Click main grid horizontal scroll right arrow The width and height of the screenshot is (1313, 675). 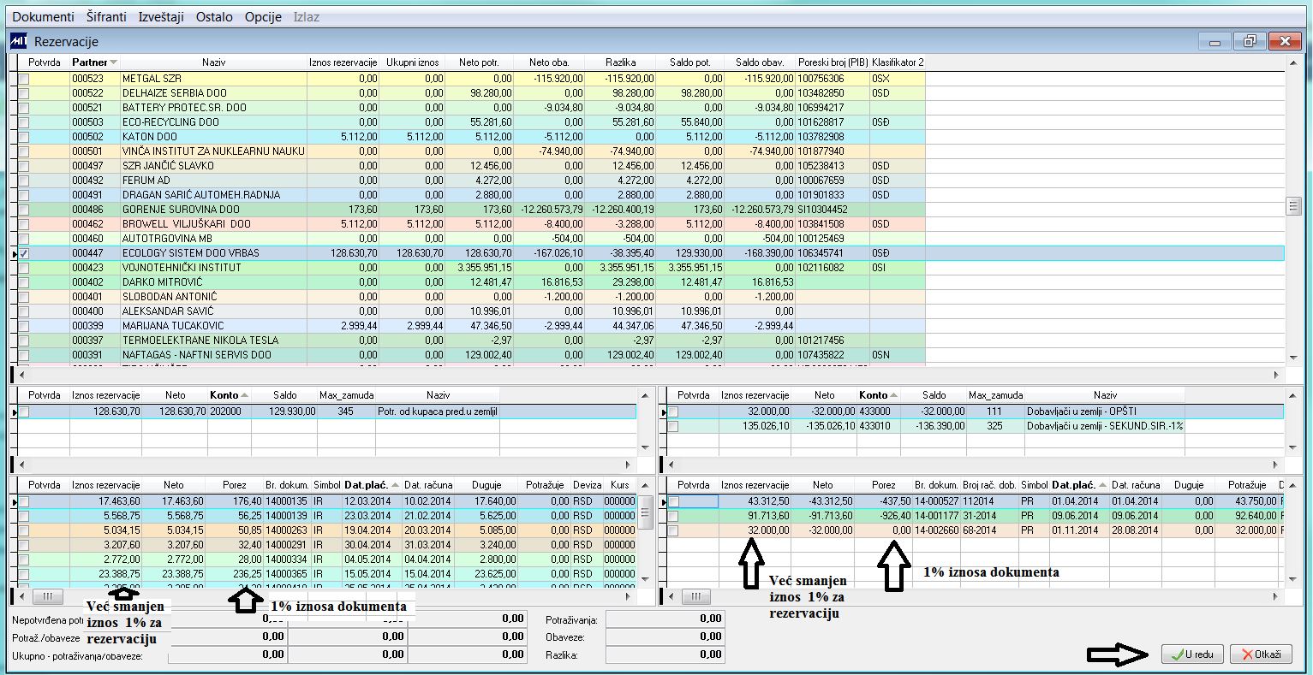click(x=1277, y=375)
